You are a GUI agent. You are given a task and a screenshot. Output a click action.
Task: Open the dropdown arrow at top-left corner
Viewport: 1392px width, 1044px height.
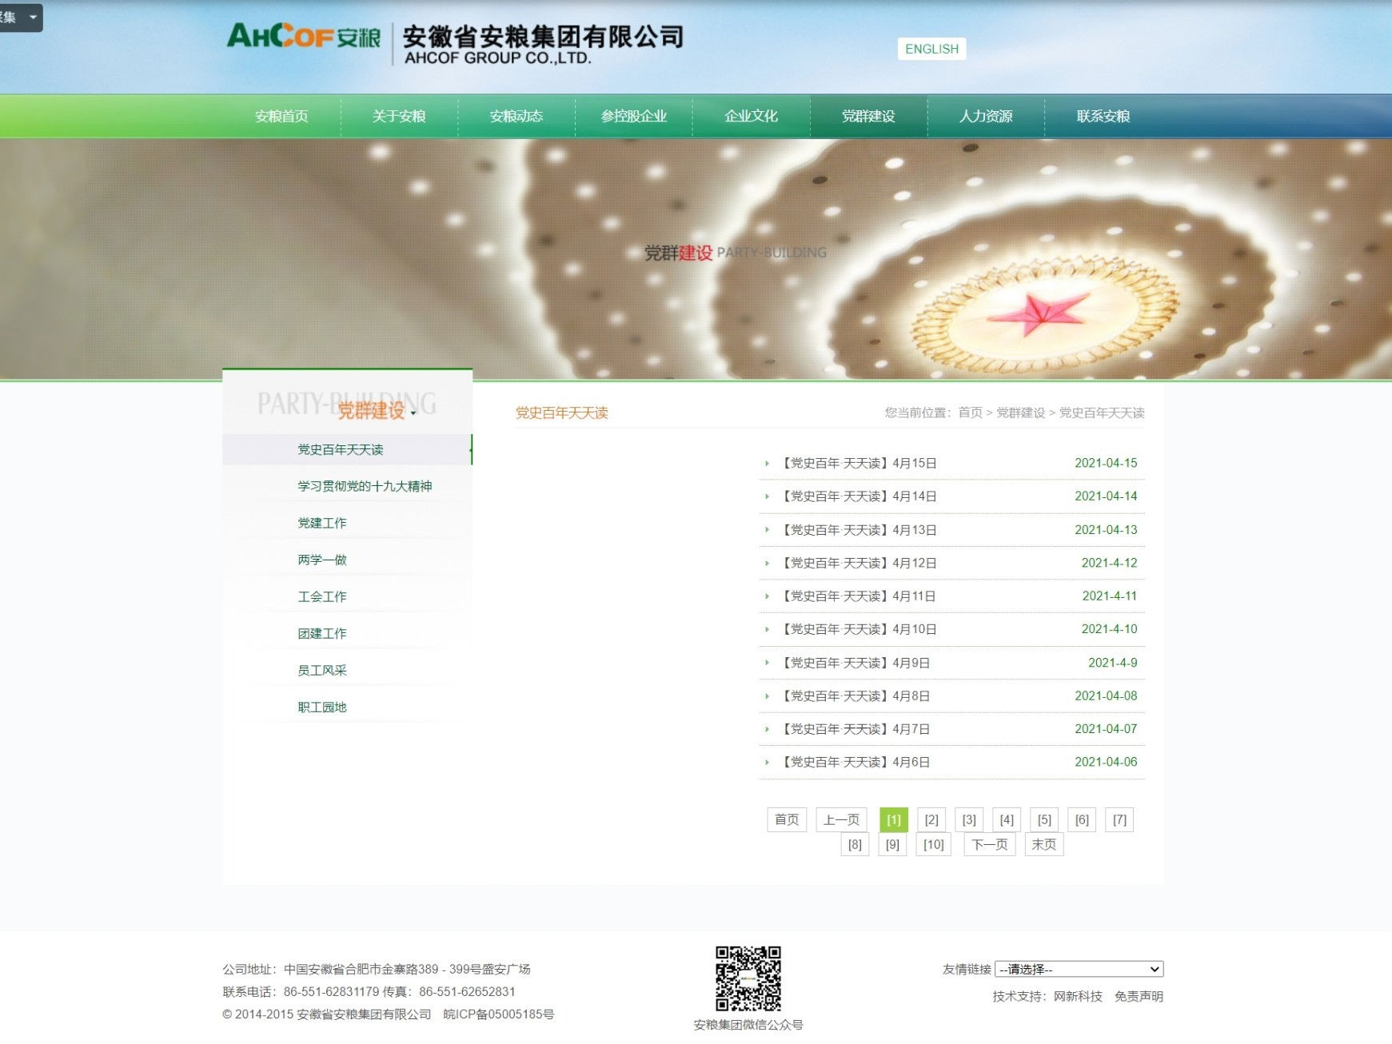click(x=33, y=17)
